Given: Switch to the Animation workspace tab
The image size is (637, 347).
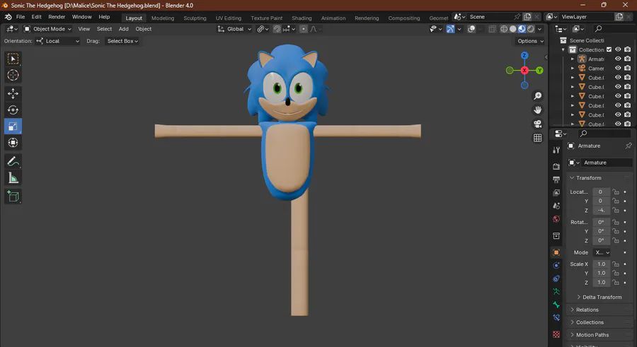Looking at the screenshot, I should click(333, 18).
